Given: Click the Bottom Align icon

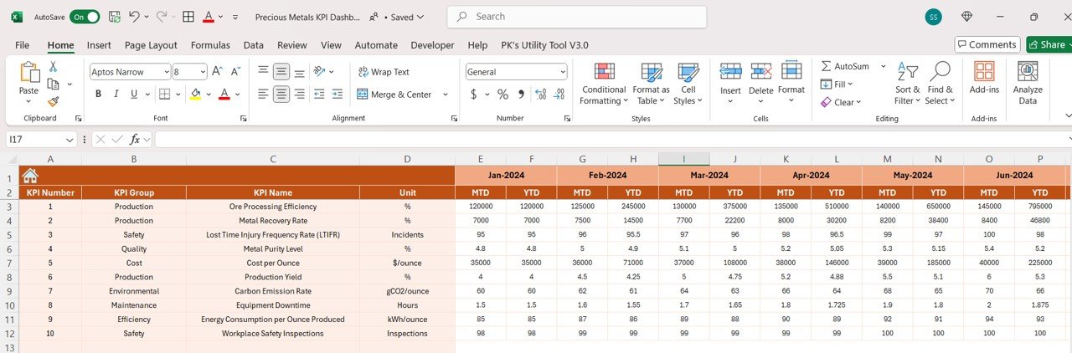Looking at the screenshot, I should pyautogui.click(x=300, y=72).
